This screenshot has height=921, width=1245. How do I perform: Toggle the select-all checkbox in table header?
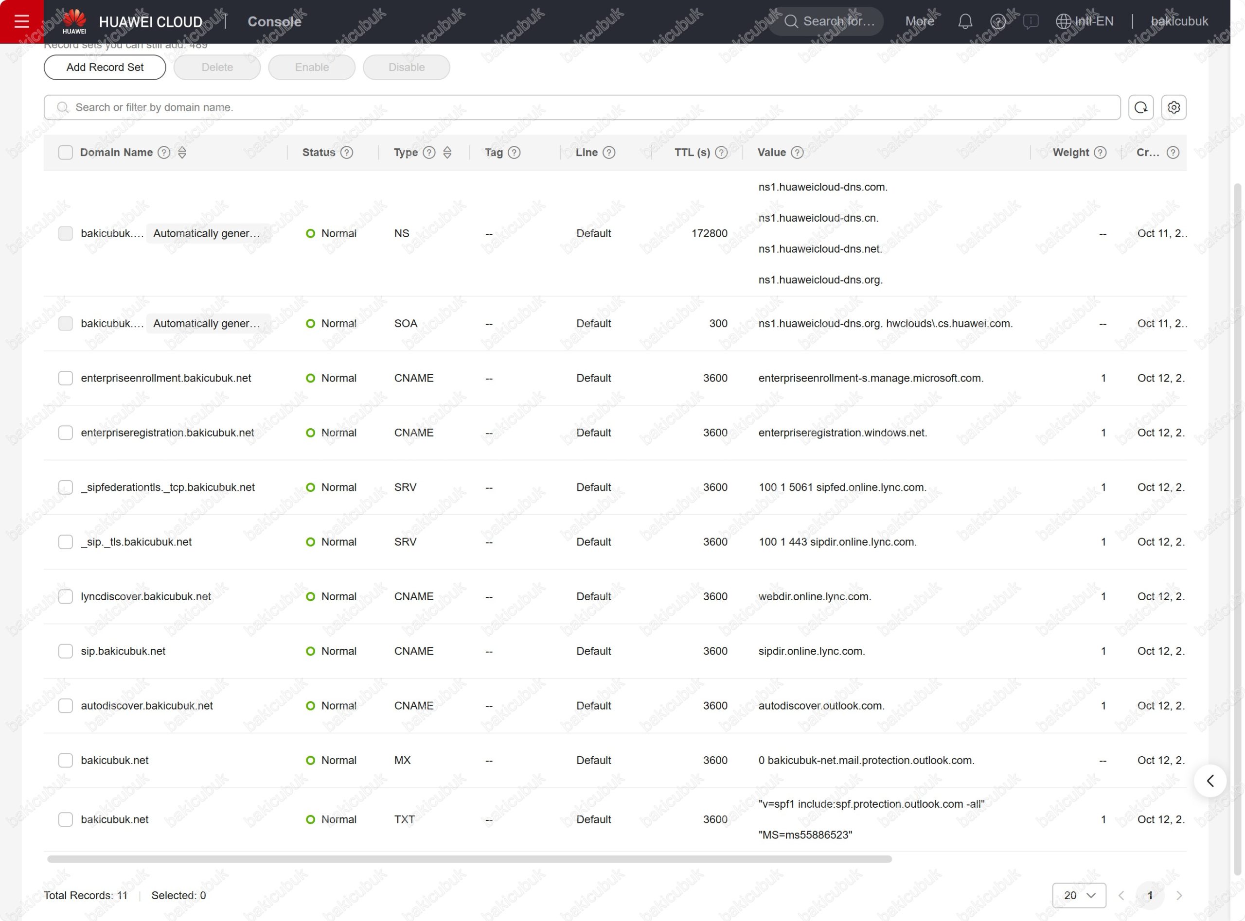[65, 152]
